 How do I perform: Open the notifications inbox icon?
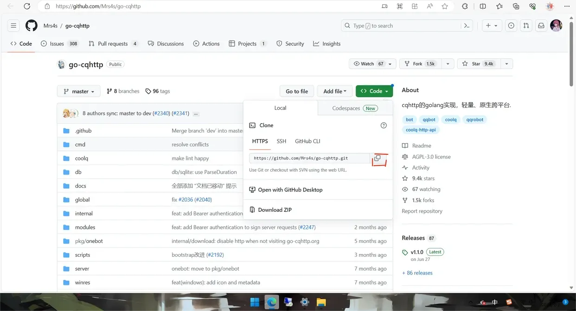pyautogui.click(x=541, y=26)
